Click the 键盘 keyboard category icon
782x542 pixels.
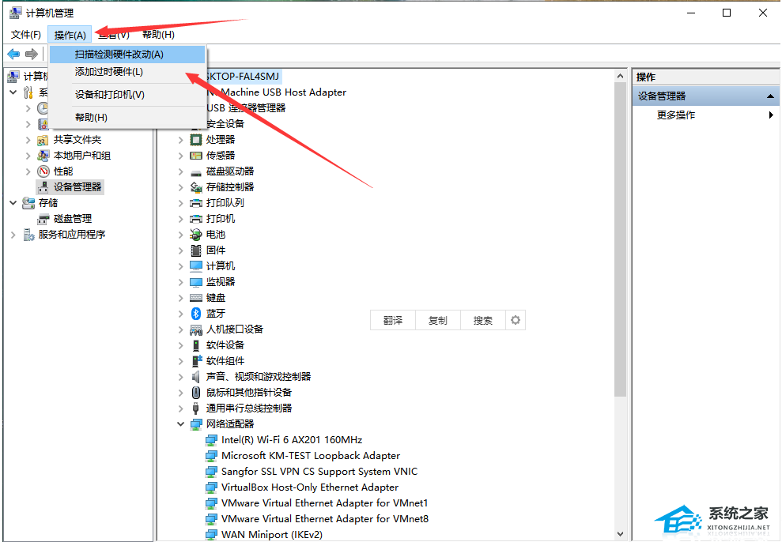pyautogui.click(x=196, y=298)
